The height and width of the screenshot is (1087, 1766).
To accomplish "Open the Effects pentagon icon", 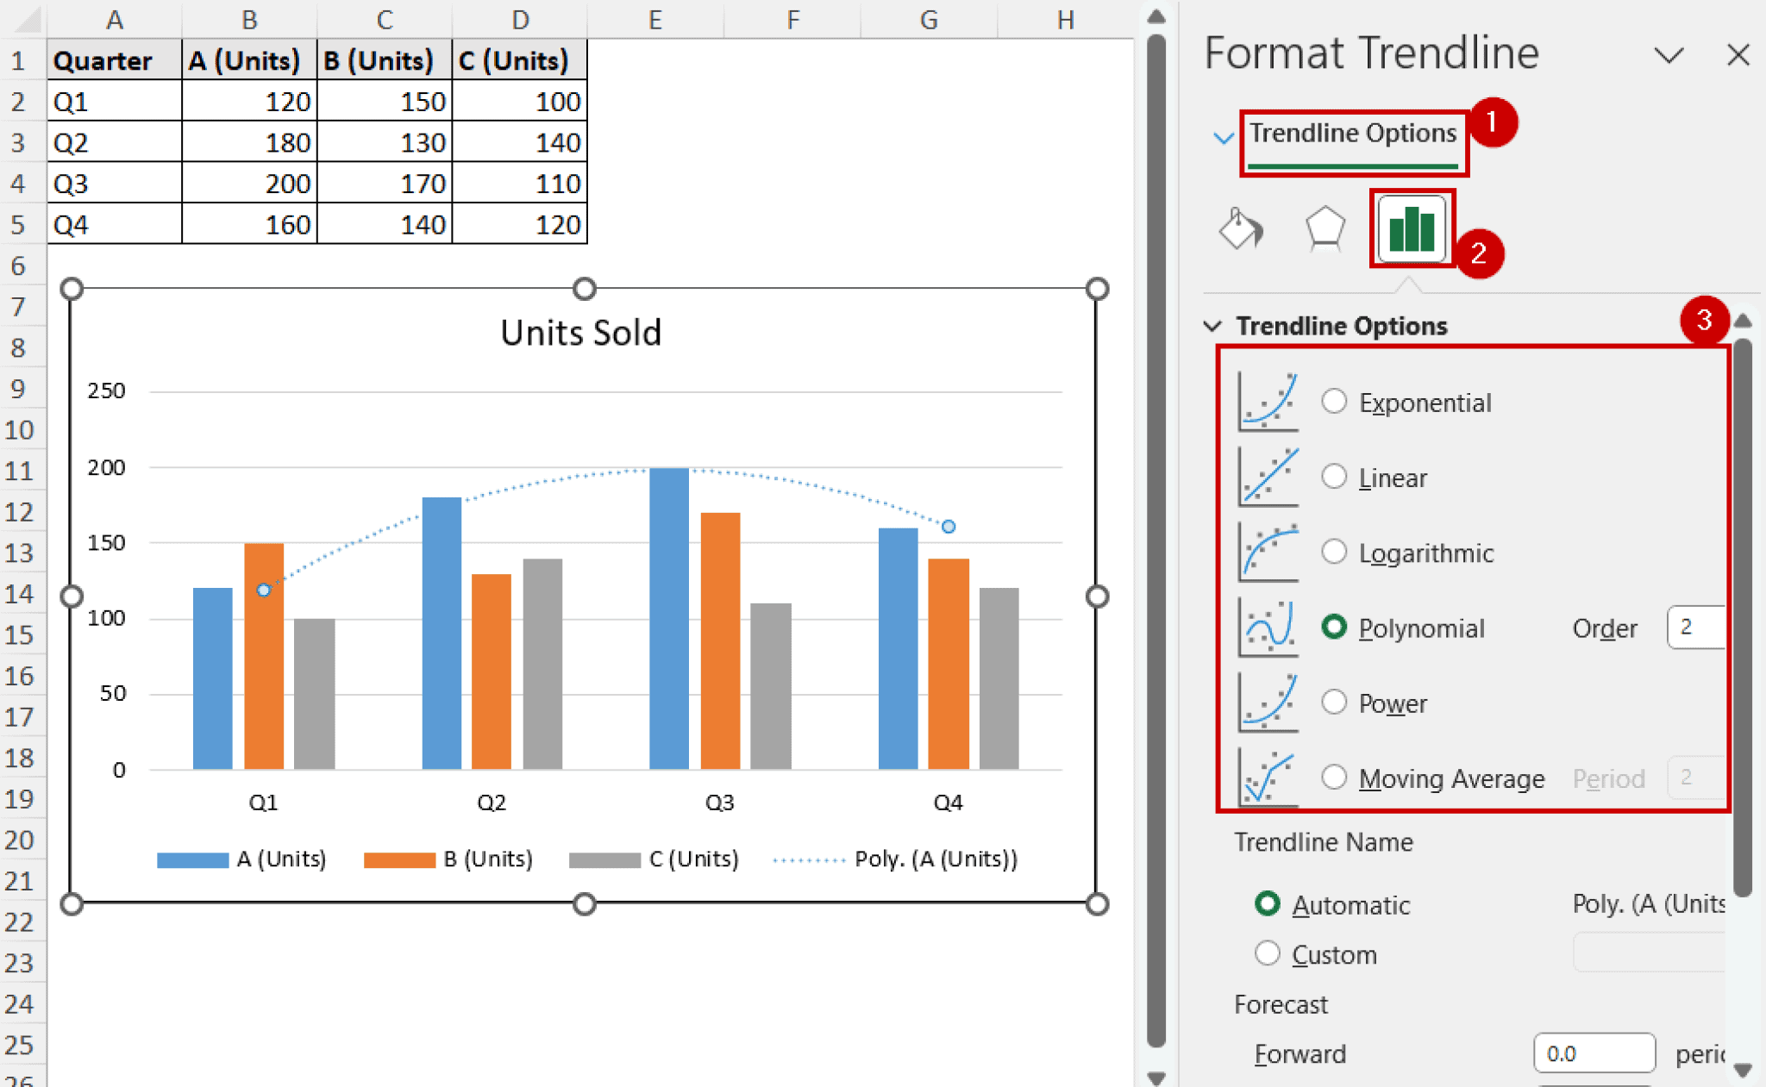I will [1324, 228].
